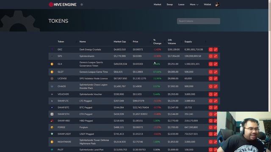View info for SWAP.ETH token
271x152 pixels.
tap(211, 114)
